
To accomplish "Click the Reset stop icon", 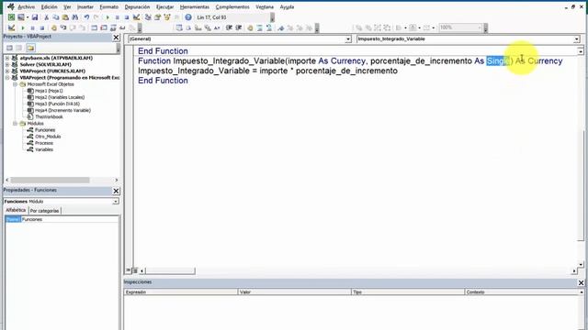I will tap(127, 17).
